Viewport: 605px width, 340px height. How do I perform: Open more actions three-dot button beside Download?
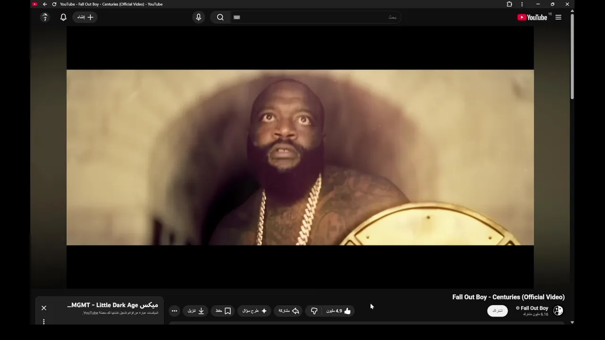174,311
